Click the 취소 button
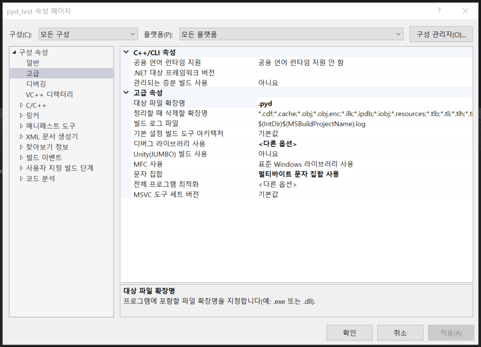 [x=400, y=333]
